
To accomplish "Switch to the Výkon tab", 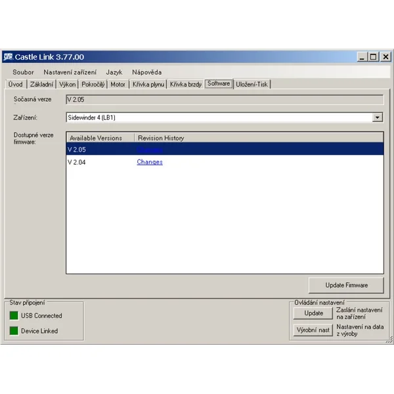I will (68, 84).
